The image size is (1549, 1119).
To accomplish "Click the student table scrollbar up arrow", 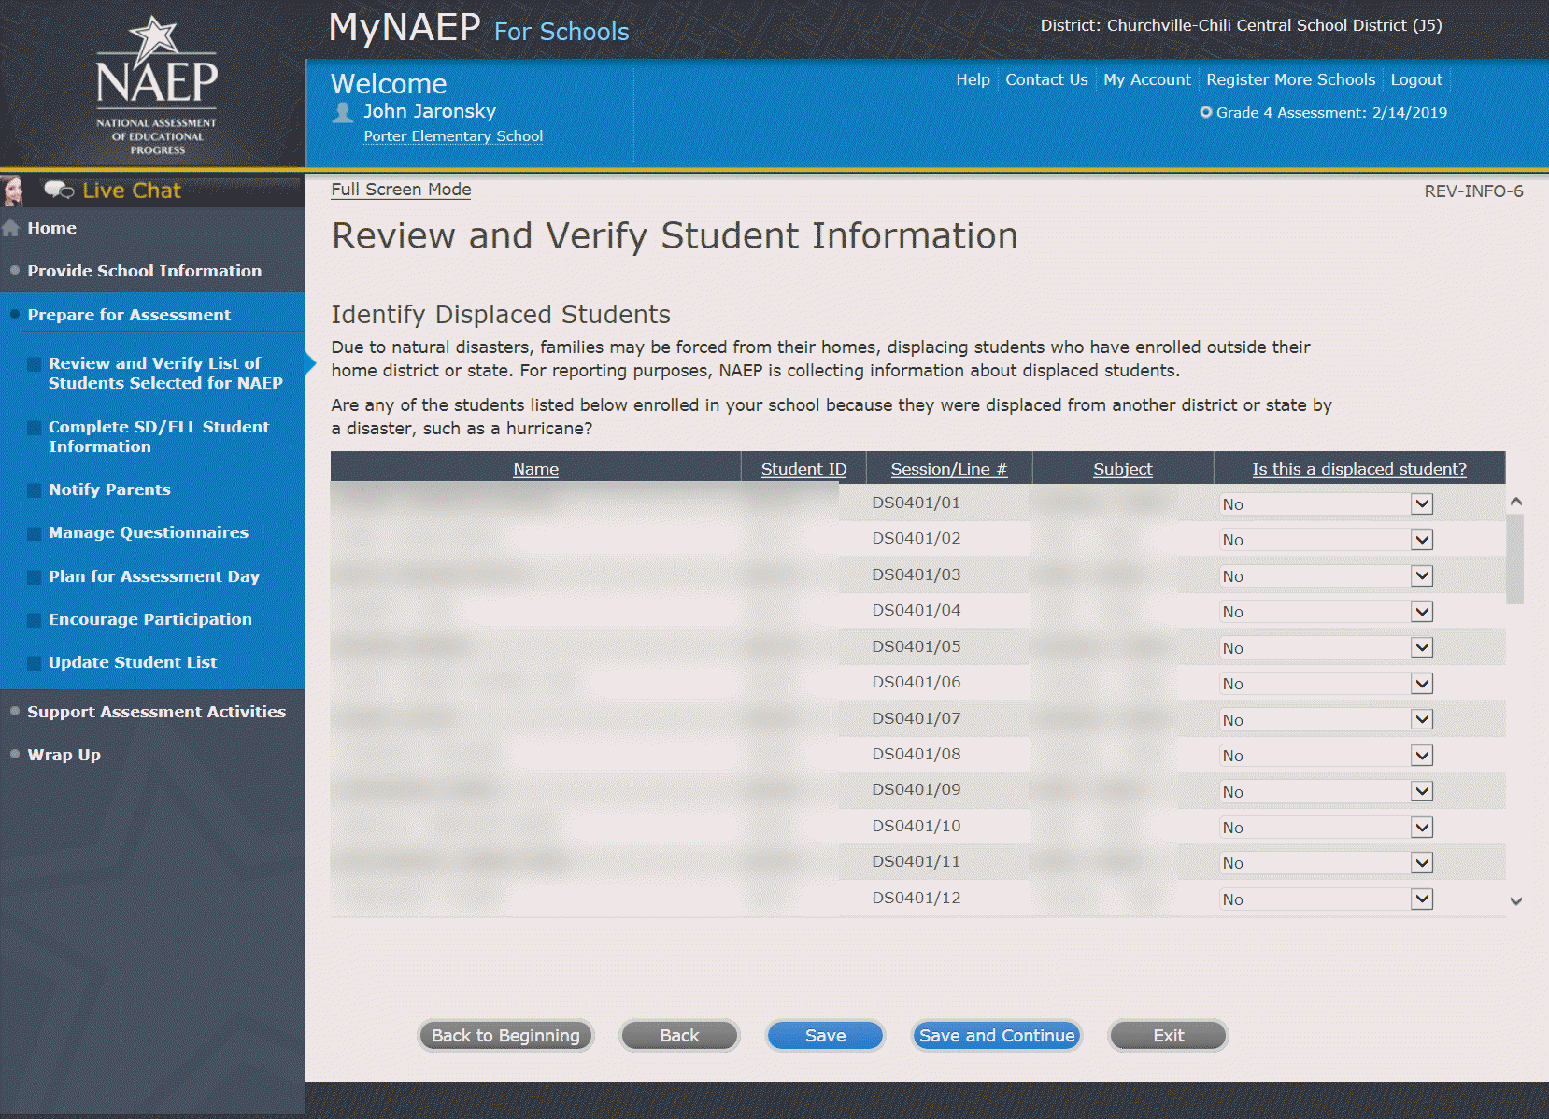I will [1516, 502].
